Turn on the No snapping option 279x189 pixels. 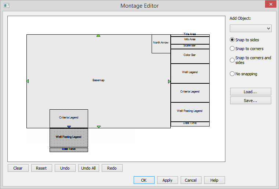point(232,74)
